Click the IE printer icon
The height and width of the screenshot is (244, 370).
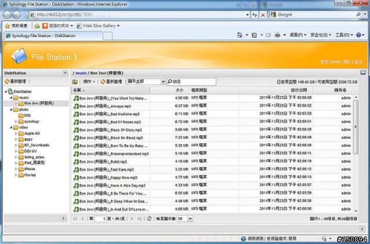(x=277, y=35)
